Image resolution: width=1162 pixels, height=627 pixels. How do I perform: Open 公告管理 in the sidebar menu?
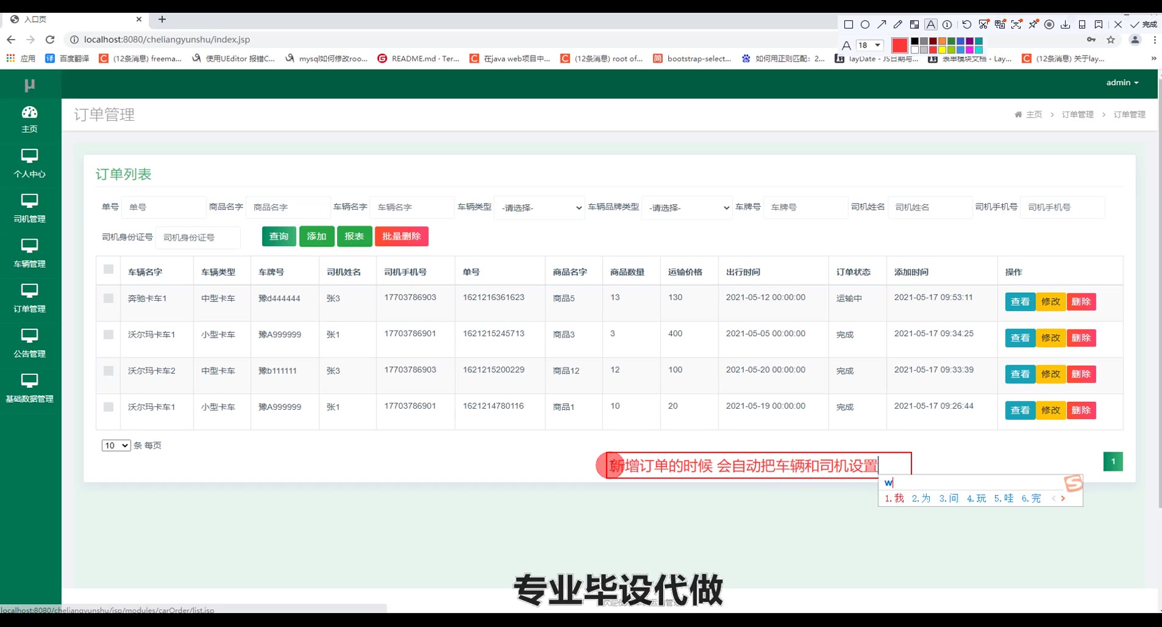coord(29,343)
